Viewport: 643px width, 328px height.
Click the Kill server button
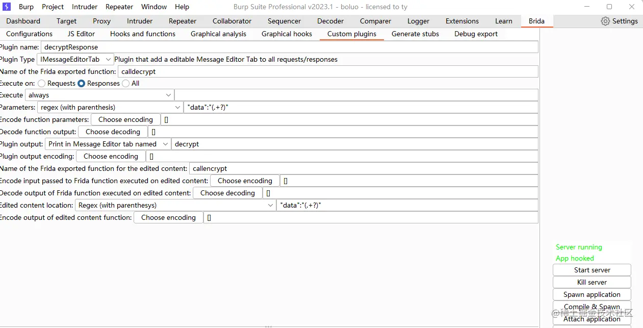592,282
